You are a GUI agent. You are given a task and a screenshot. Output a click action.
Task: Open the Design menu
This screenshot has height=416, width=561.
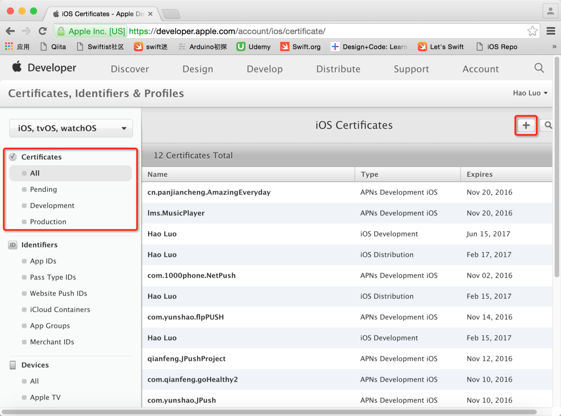coord(198,69)
